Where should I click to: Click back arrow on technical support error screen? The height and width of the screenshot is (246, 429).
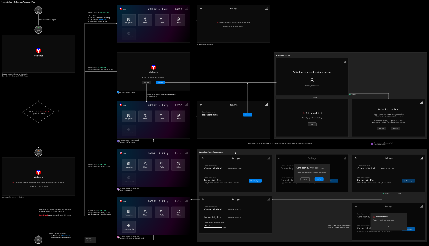pos(201,9)
